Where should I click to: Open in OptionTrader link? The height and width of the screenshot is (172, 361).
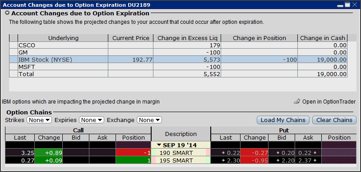click(329, 102)
